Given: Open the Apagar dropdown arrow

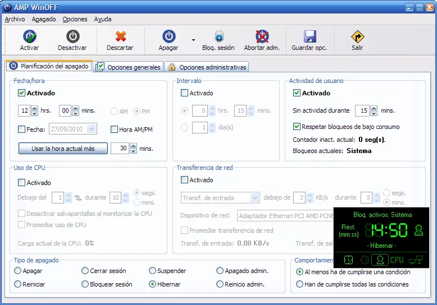Looking at the screenshot, I should pos(193,40).
